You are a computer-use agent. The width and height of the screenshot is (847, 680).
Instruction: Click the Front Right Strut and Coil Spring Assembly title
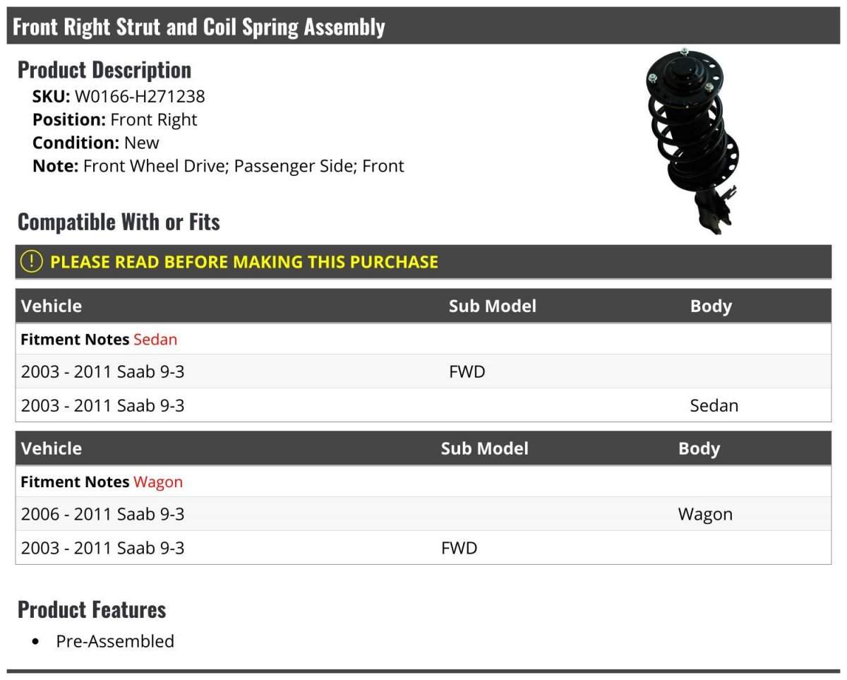point(199,27)
